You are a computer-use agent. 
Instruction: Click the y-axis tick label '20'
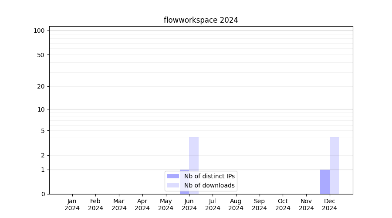pos(41,86)
